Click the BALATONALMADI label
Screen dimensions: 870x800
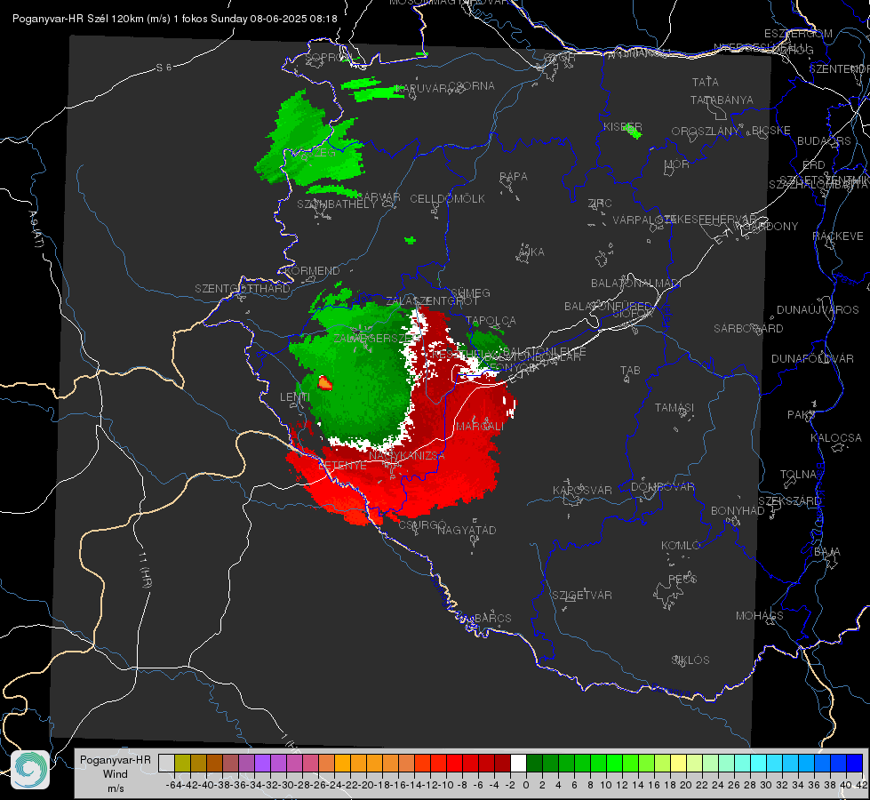click(636, 284)
